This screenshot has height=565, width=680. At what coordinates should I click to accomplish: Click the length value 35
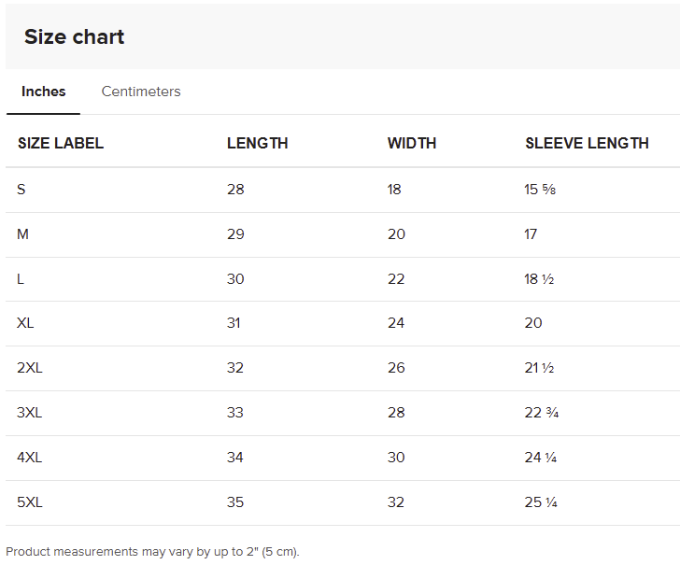[235, 502]
